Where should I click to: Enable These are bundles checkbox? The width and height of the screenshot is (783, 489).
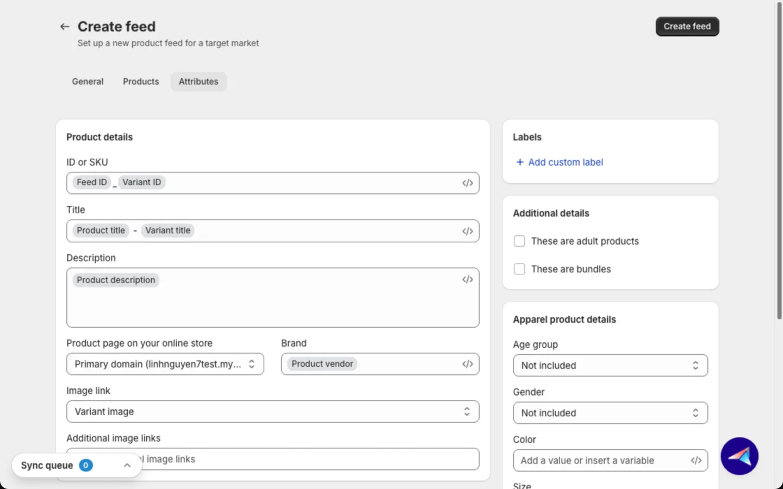tap(519, 269)
